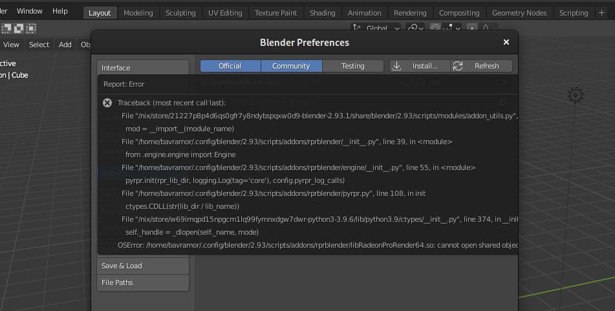The width and height of the screenshot is (615, 311).
Task: Enable the Testing add-ons filter
Action: coord(352,66)
